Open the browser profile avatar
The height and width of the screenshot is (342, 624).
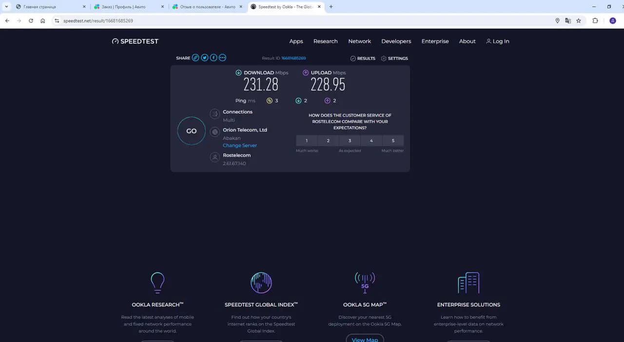point(613,21)
